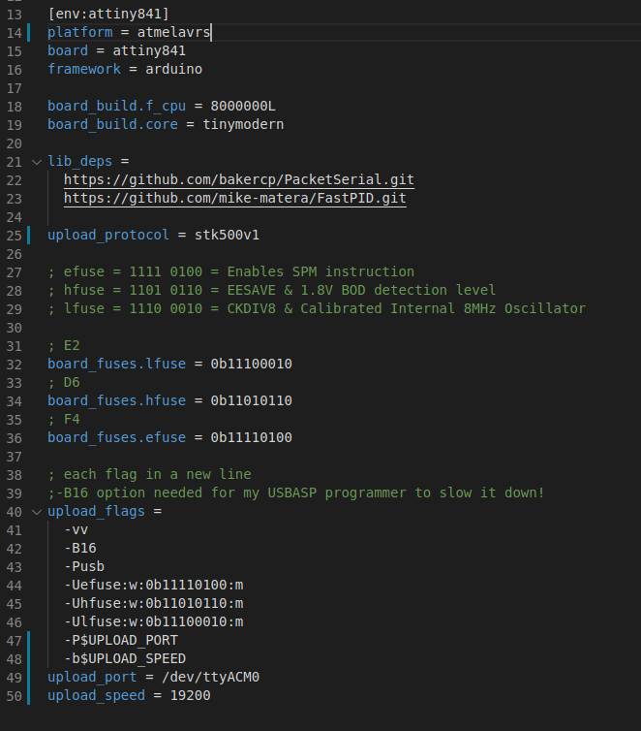Click the board_fuses.lfuse value 0b11100010
This screenshot has height=731, width=641.
251,364
